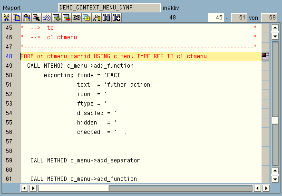Image resolution: width=282 pixels, height=196 pixels.
Task: Click the Copy icon in editor toolbar
Action: [17, 18]
